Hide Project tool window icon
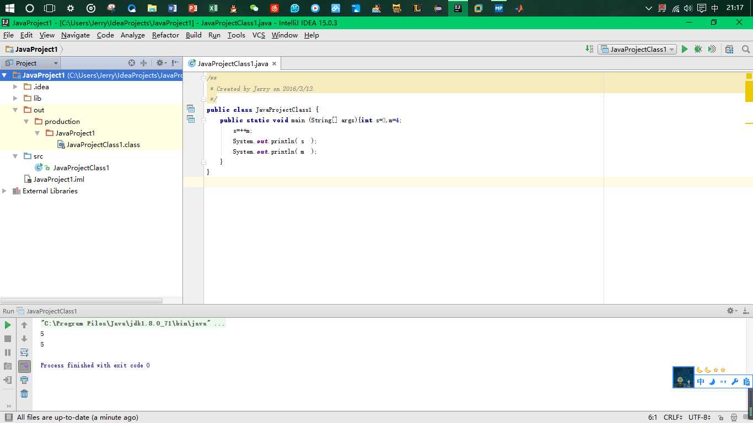This screenshot has width=753, height=423. [x=175, y=63]
